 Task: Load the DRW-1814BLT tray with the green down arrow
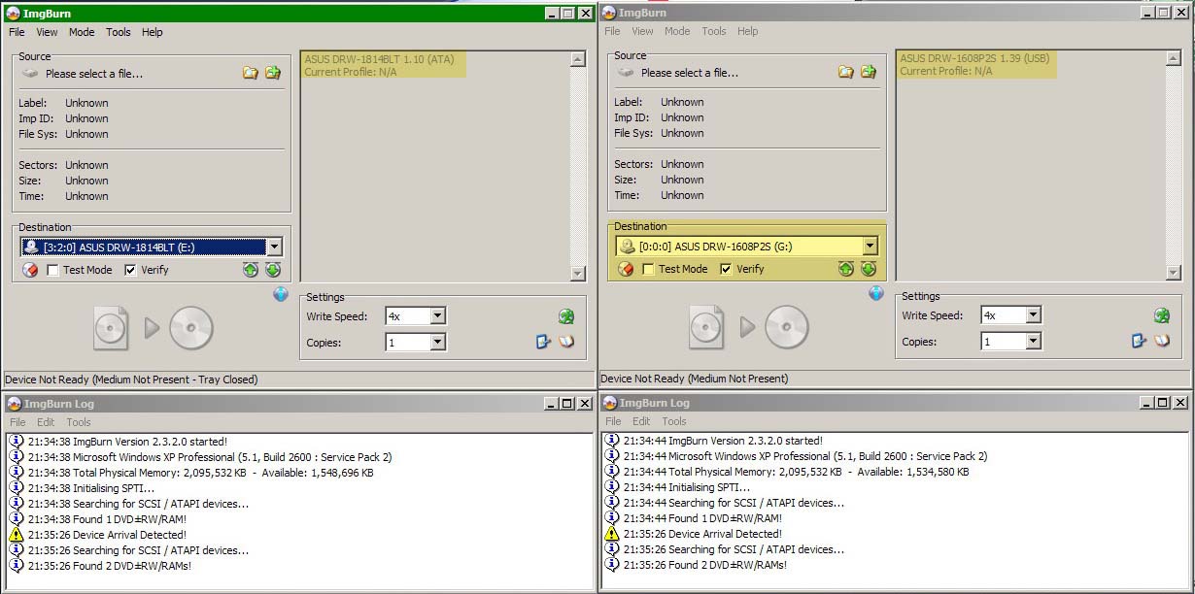tap(273, 270)
